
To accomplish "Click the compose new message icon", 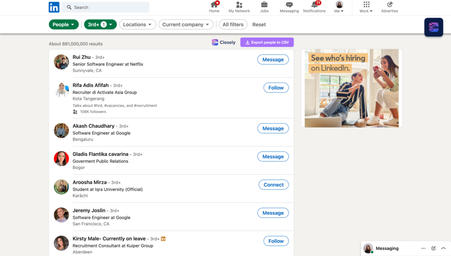I will point(433,249).
